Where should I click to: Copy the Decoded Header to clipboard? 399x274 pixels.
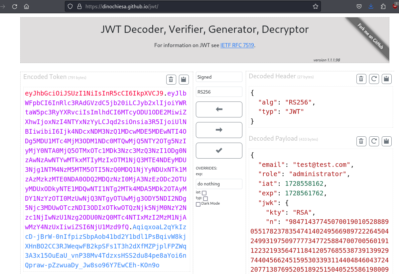[x=386, y=79]
